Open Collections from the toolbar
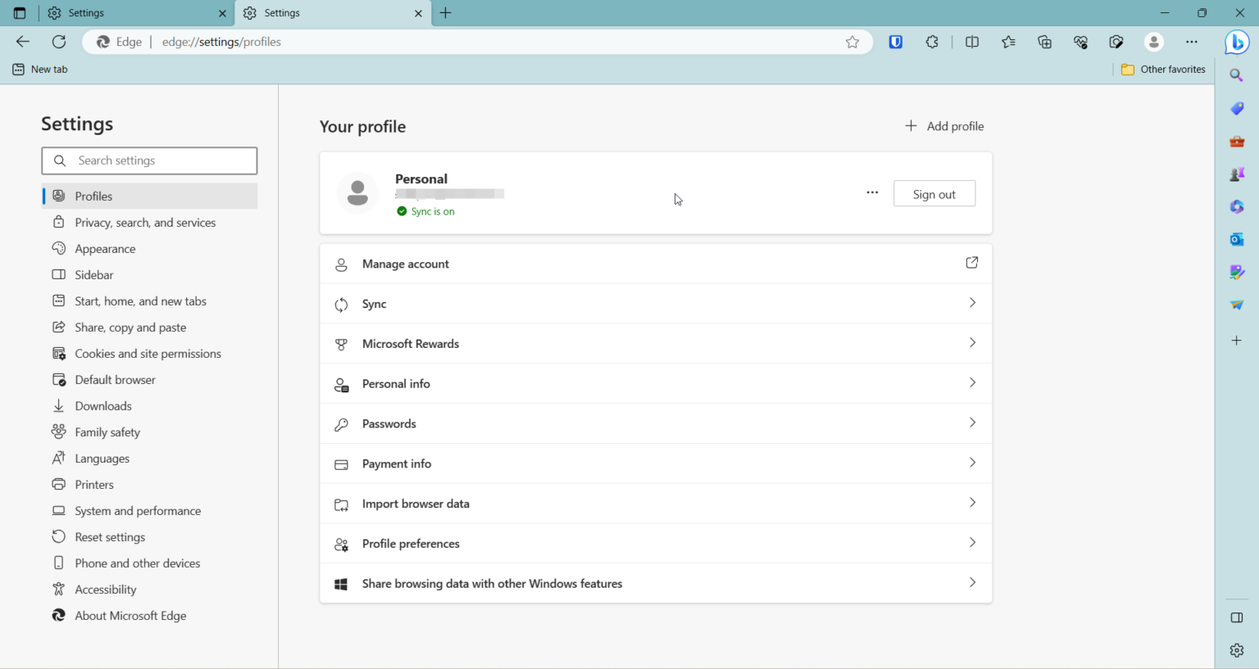The width and height of the screenshot is (1259, 669). (1044, 42)
